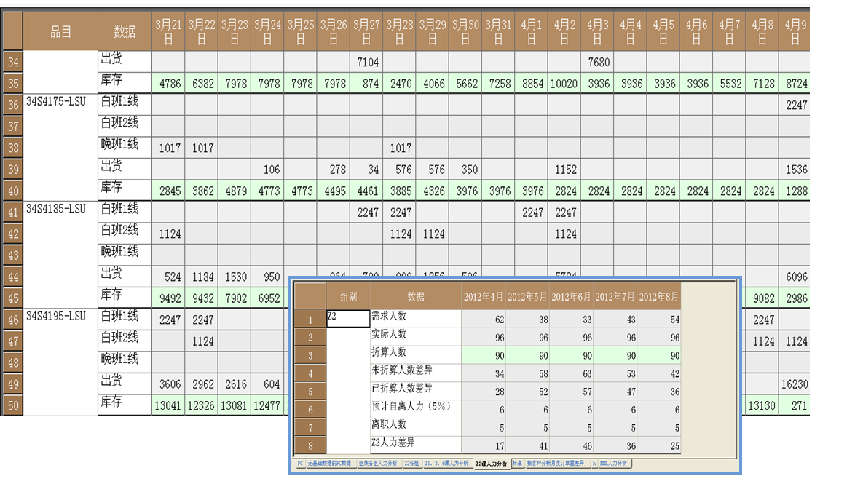The height and width of the screenshot is (500, 863).
Task: Select the 4月9日 date column header
Action: (x=795, y=31)
